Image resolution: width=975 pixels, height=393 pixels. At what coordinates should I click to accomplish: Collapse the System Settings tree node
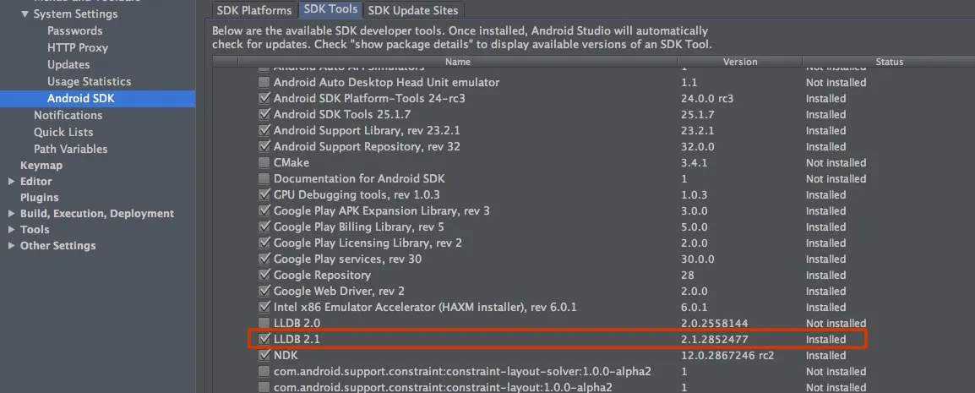click(x=25, y=14)
